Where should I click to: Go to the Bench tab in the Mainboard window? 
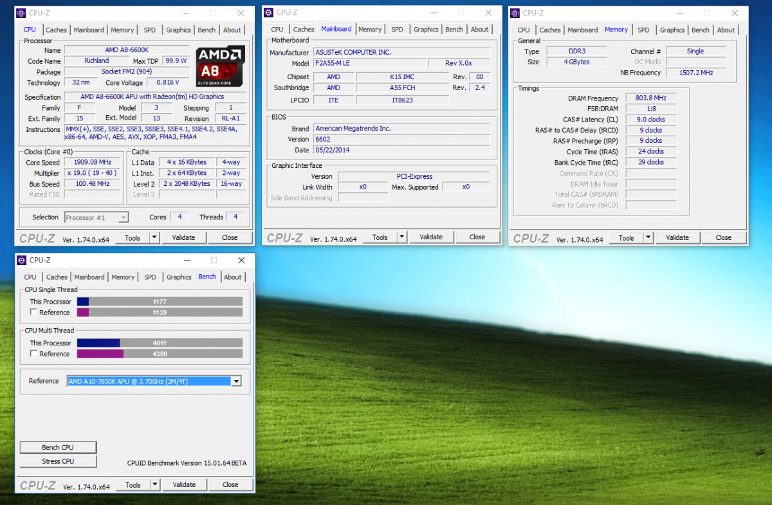pos(454,30)
